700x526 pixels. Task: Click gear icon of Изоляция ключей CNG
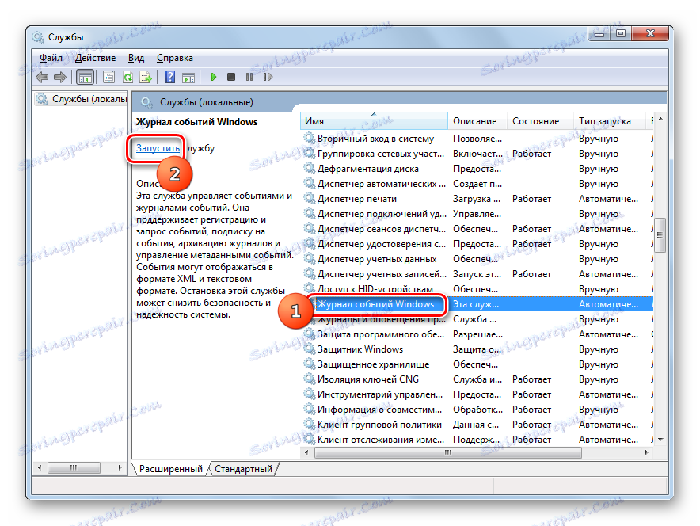click(310, 379)
